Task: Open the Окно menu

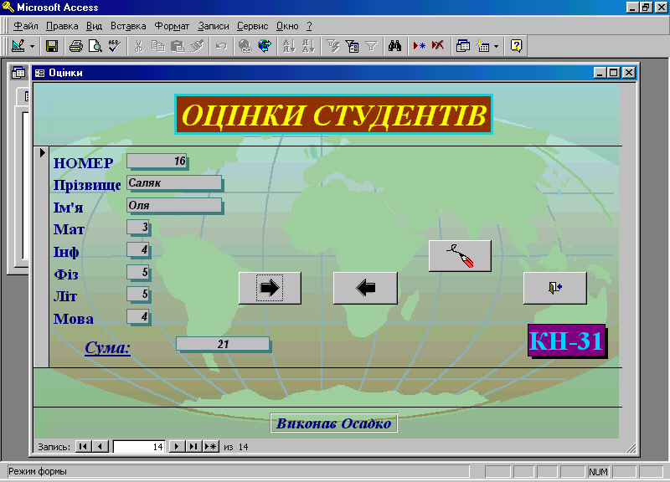Action: 287,26
